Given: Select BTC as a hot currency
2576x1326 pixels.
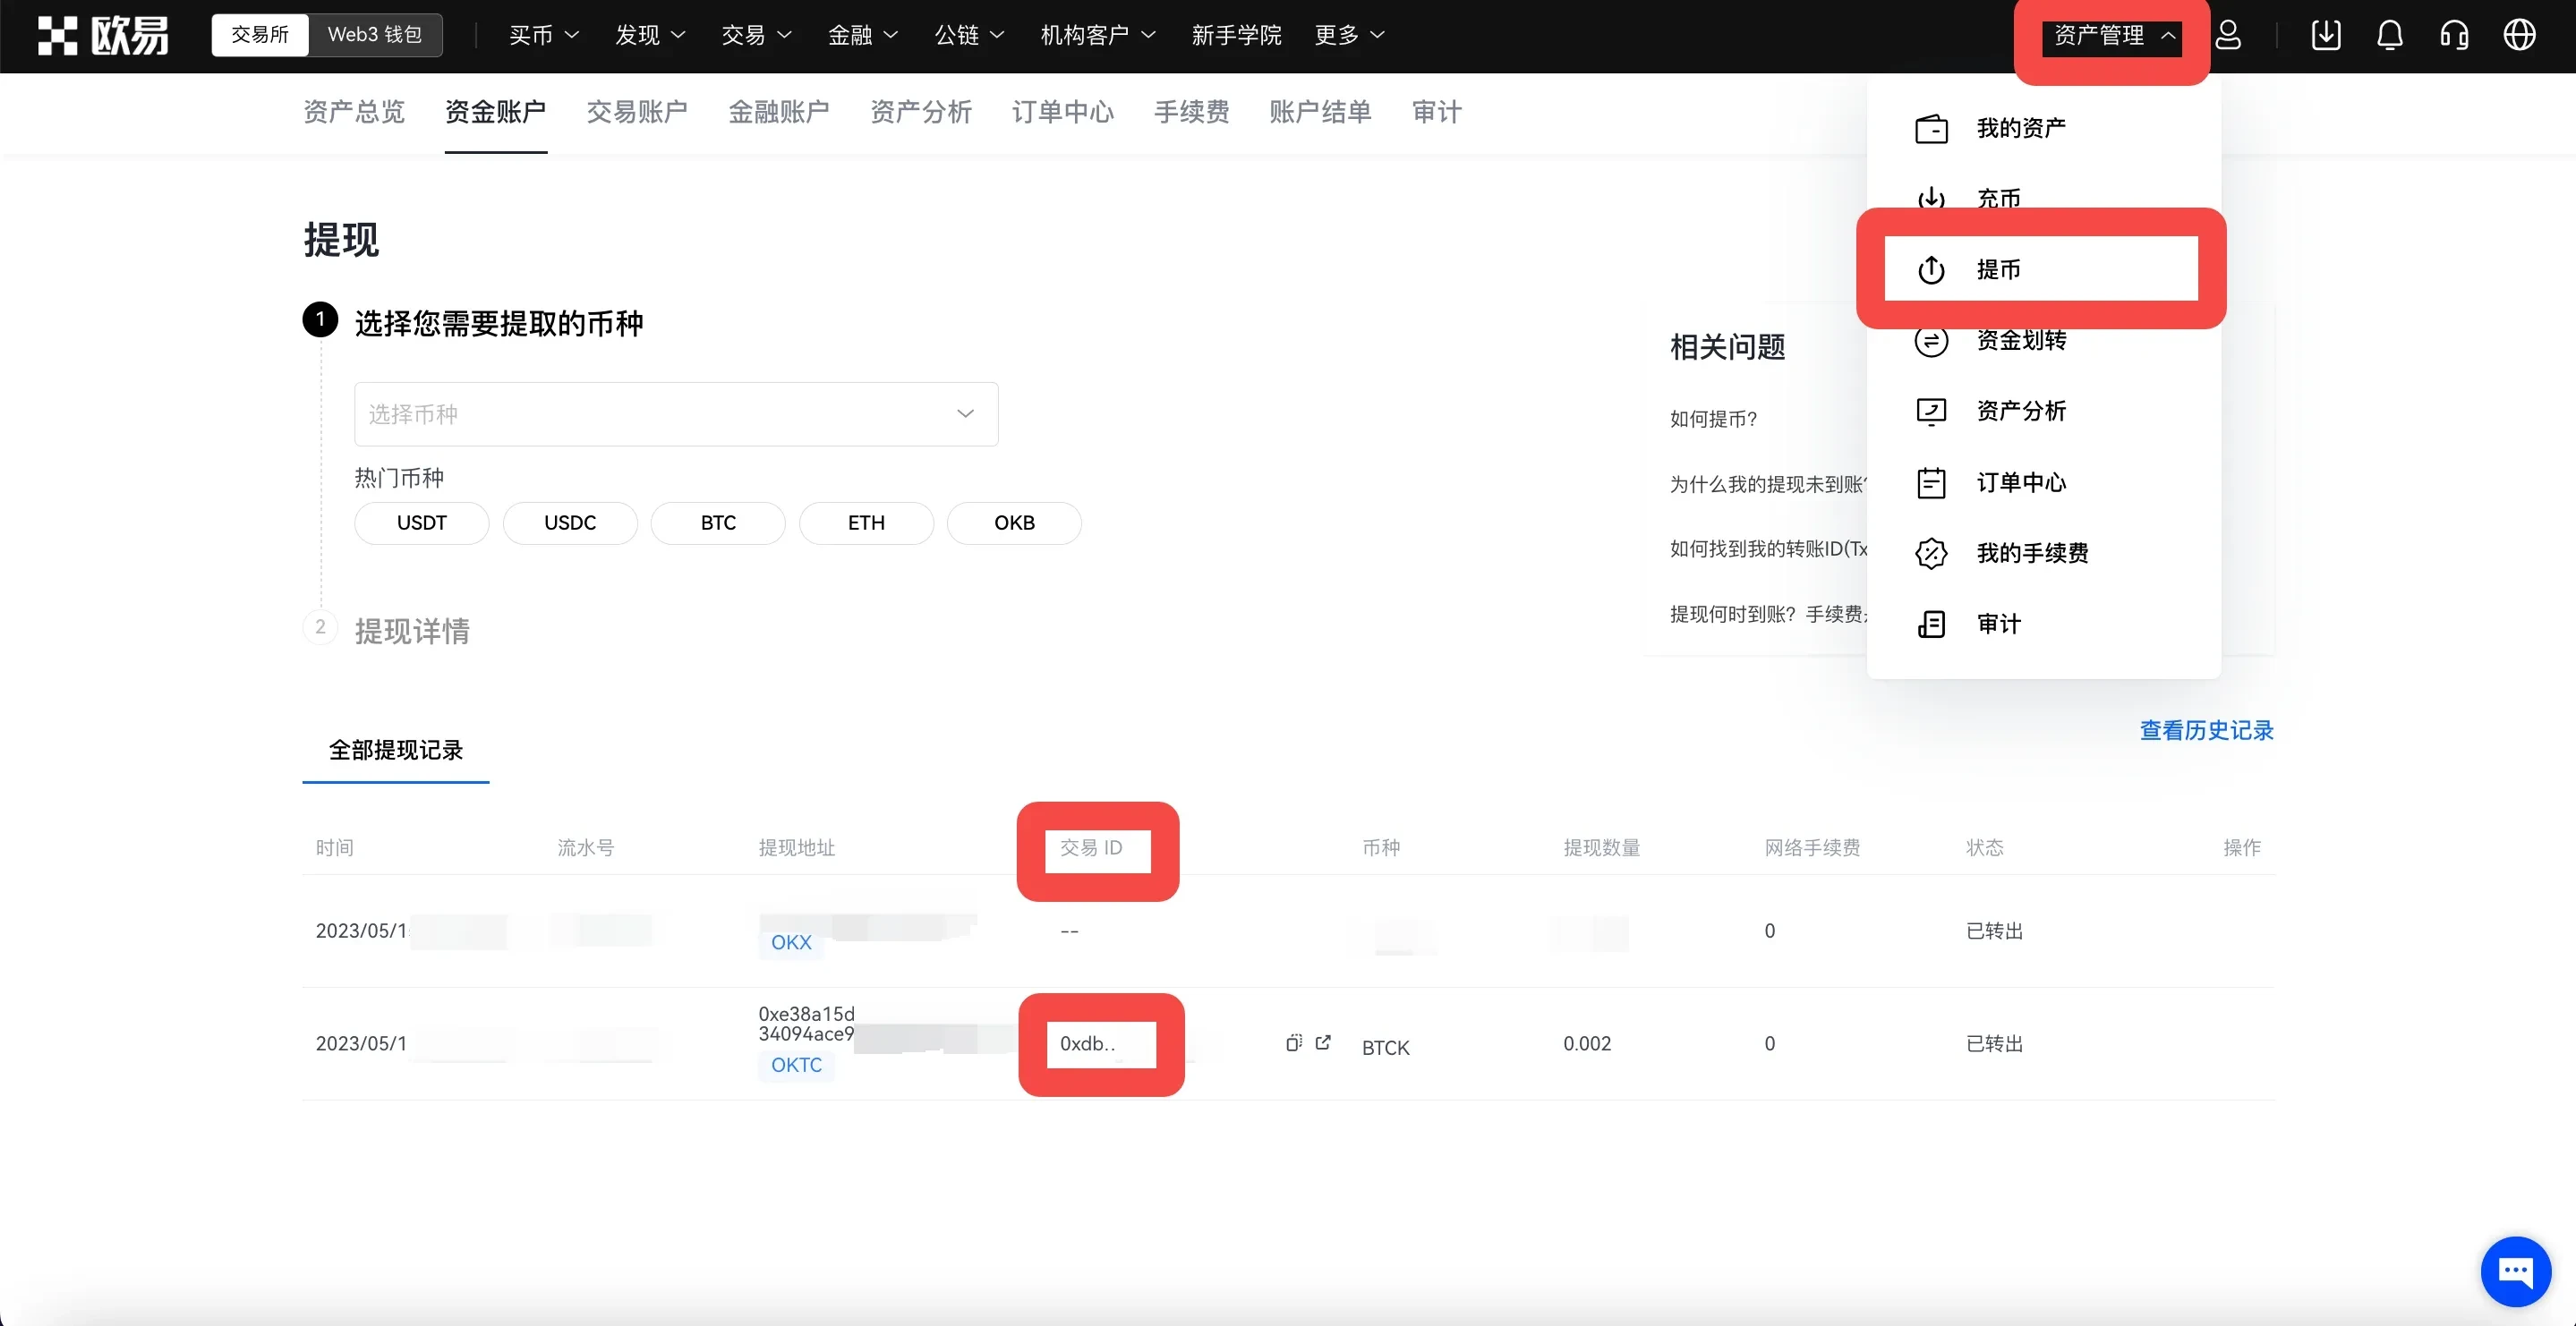Looking at the screenshot, I should (x=717, y=522).
